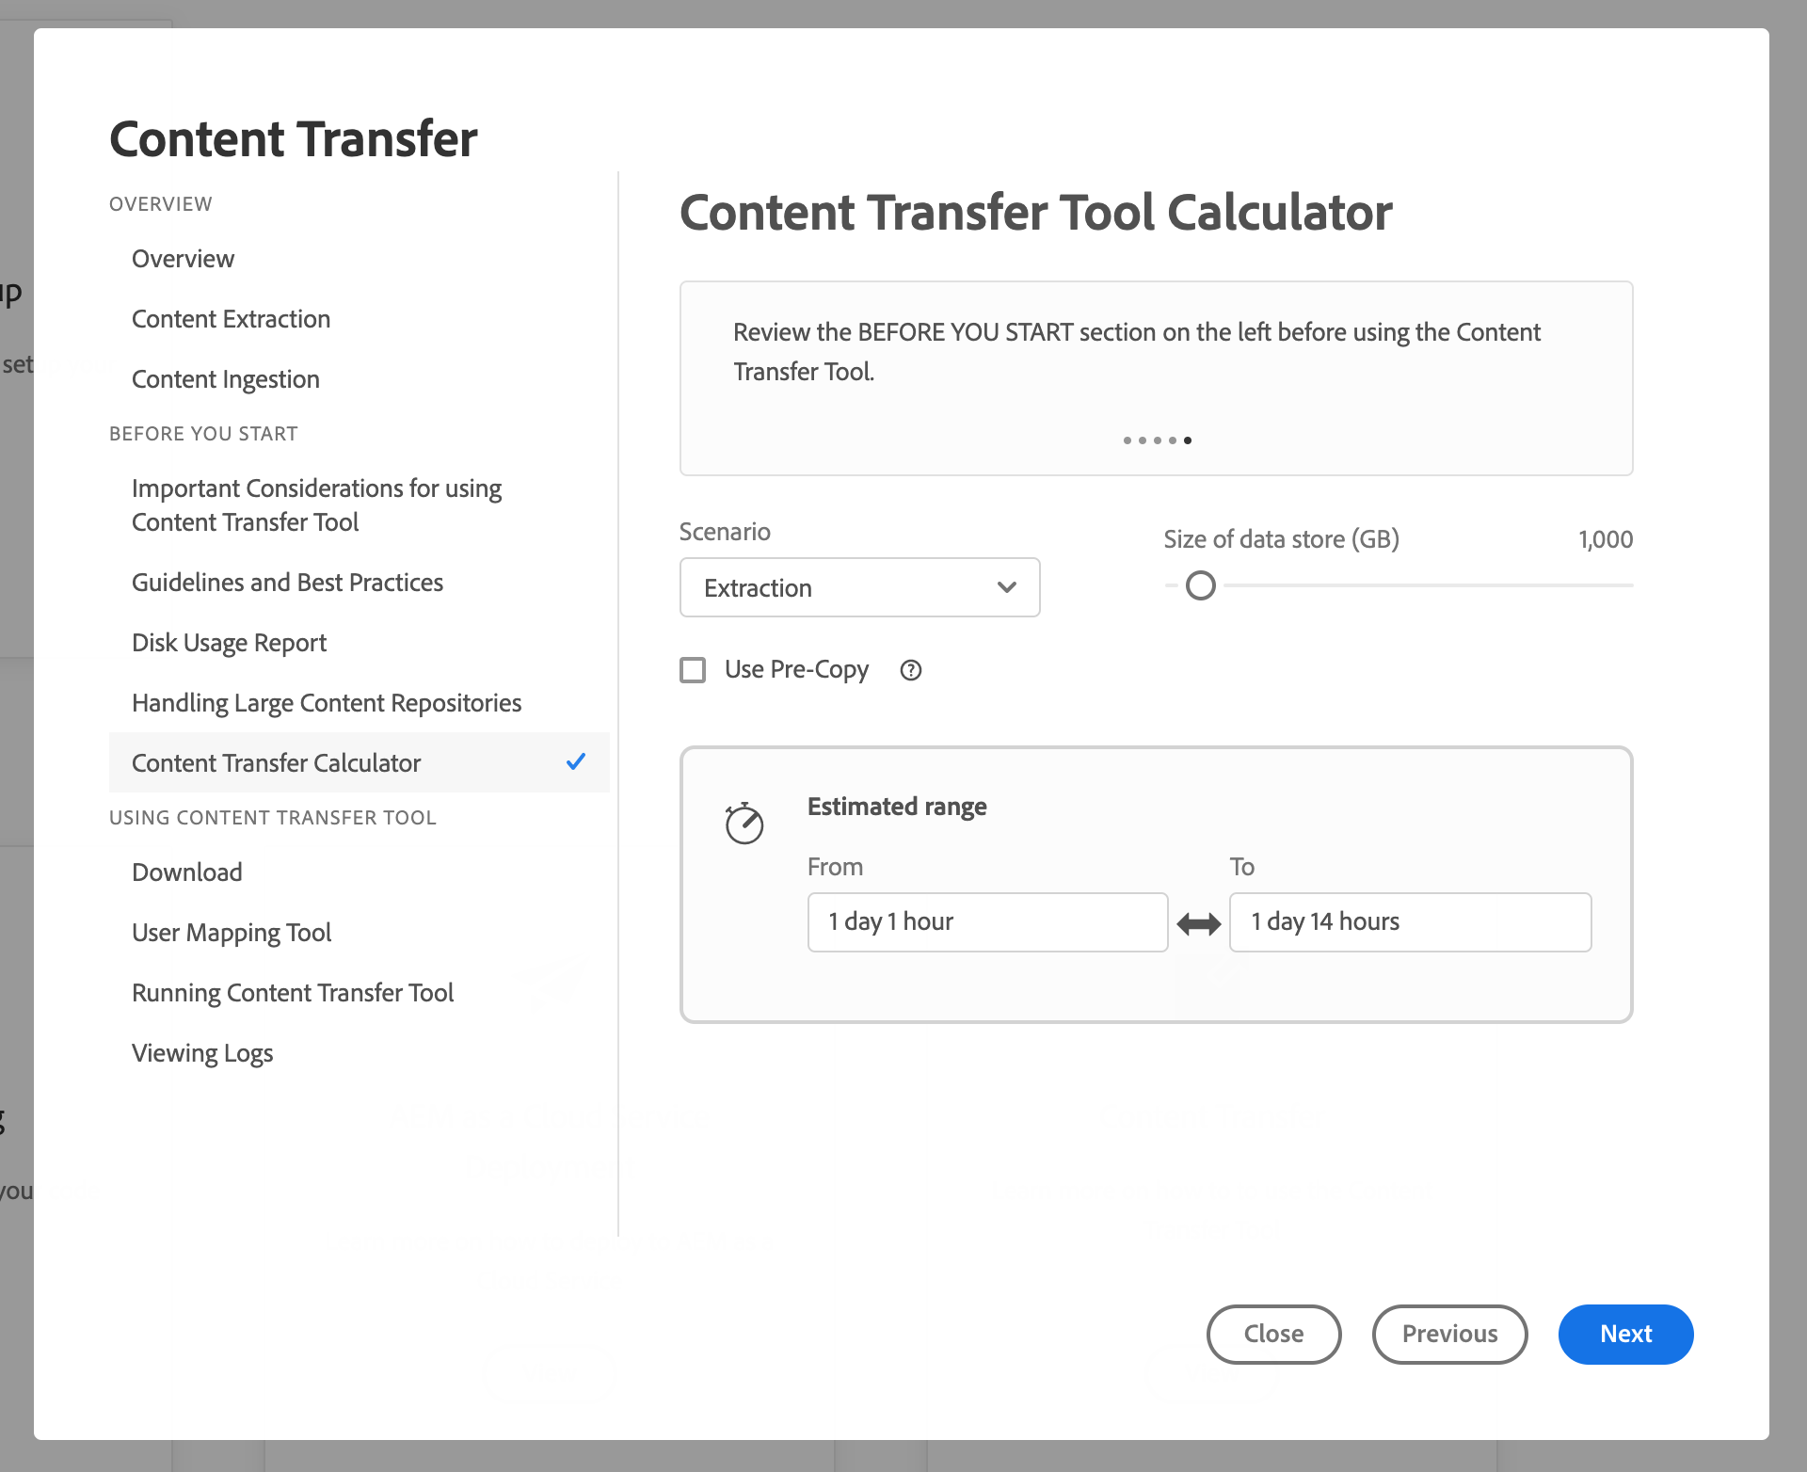Open the User Mapping Tool page

[x=232, y=933]
